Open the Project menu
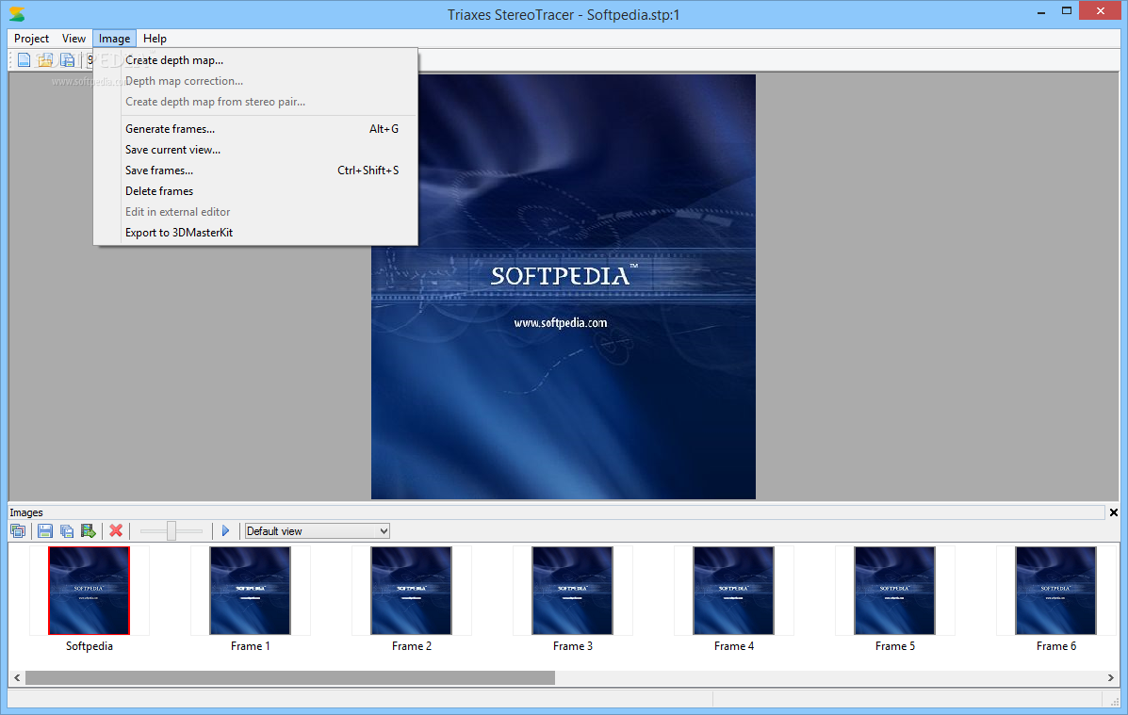 point(32,39)
